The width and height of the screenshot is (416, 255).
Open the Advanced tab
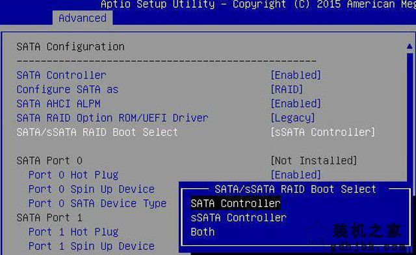83,18
